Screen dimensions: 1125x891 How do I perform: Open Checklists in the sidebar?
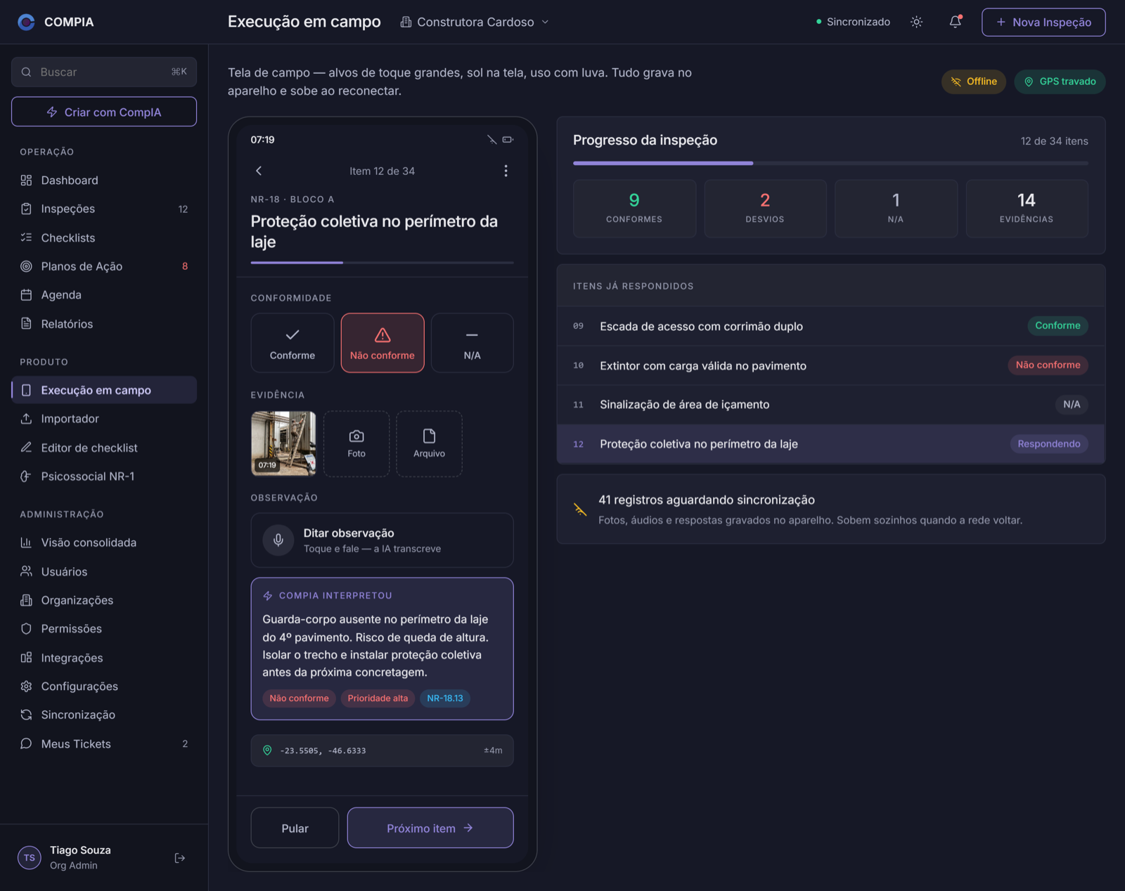(x=104, y=238)
